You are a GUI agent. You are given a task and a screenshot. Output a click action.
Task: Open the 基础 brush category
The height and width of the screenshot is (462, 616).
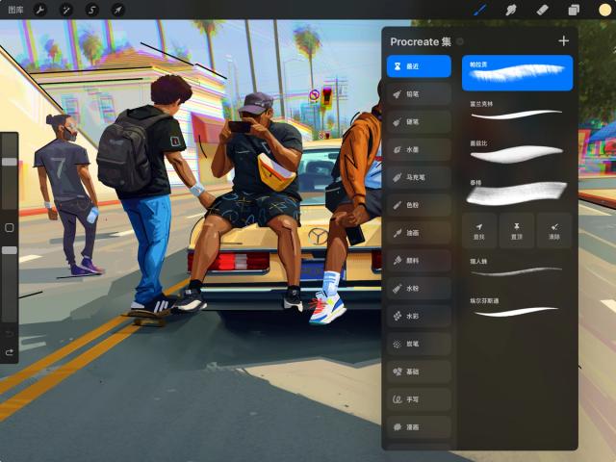419,372
